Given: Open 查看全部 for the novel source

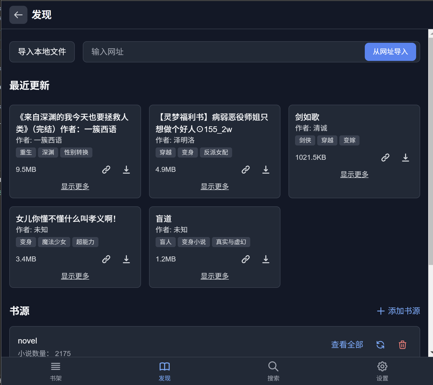Looking at the screenshot, I should (347, 345).
